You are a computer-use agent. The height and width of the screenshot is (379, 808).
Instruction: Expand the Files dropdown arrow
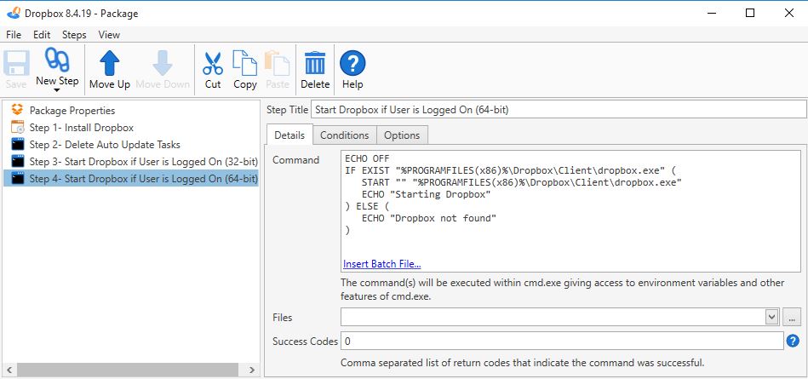tap(771, 317)
